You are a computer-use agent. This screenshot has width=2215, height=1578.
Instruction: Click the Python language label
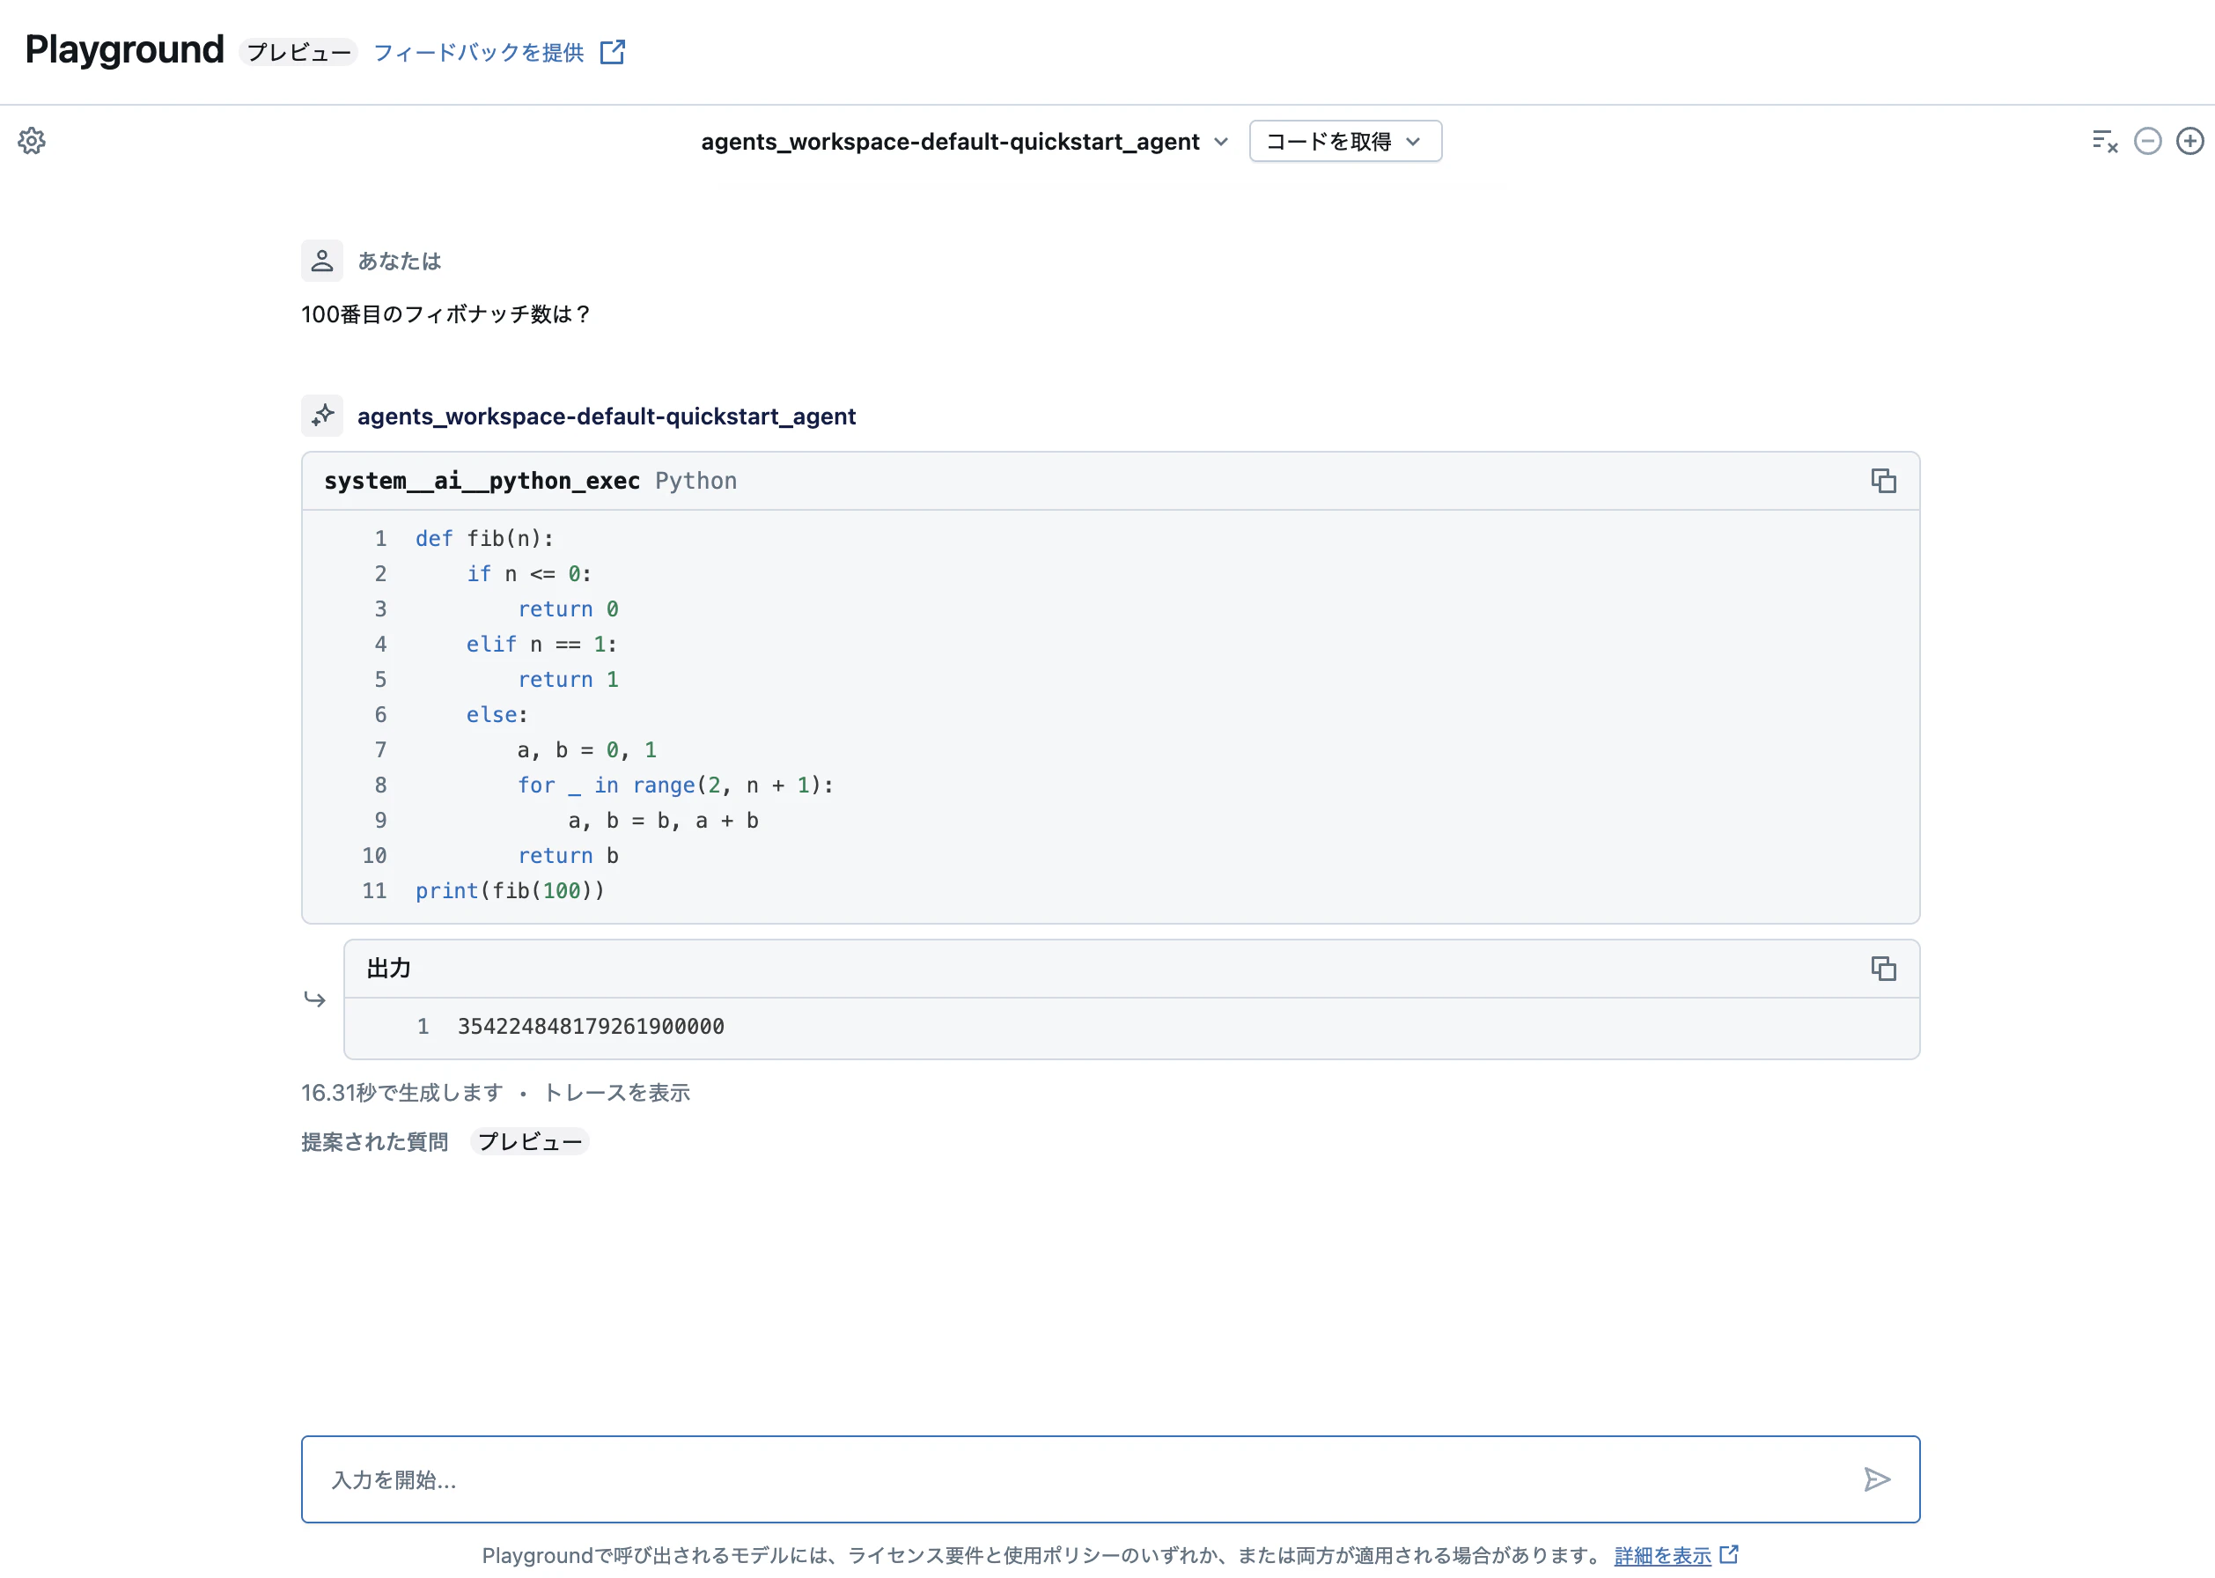point(695,481)
